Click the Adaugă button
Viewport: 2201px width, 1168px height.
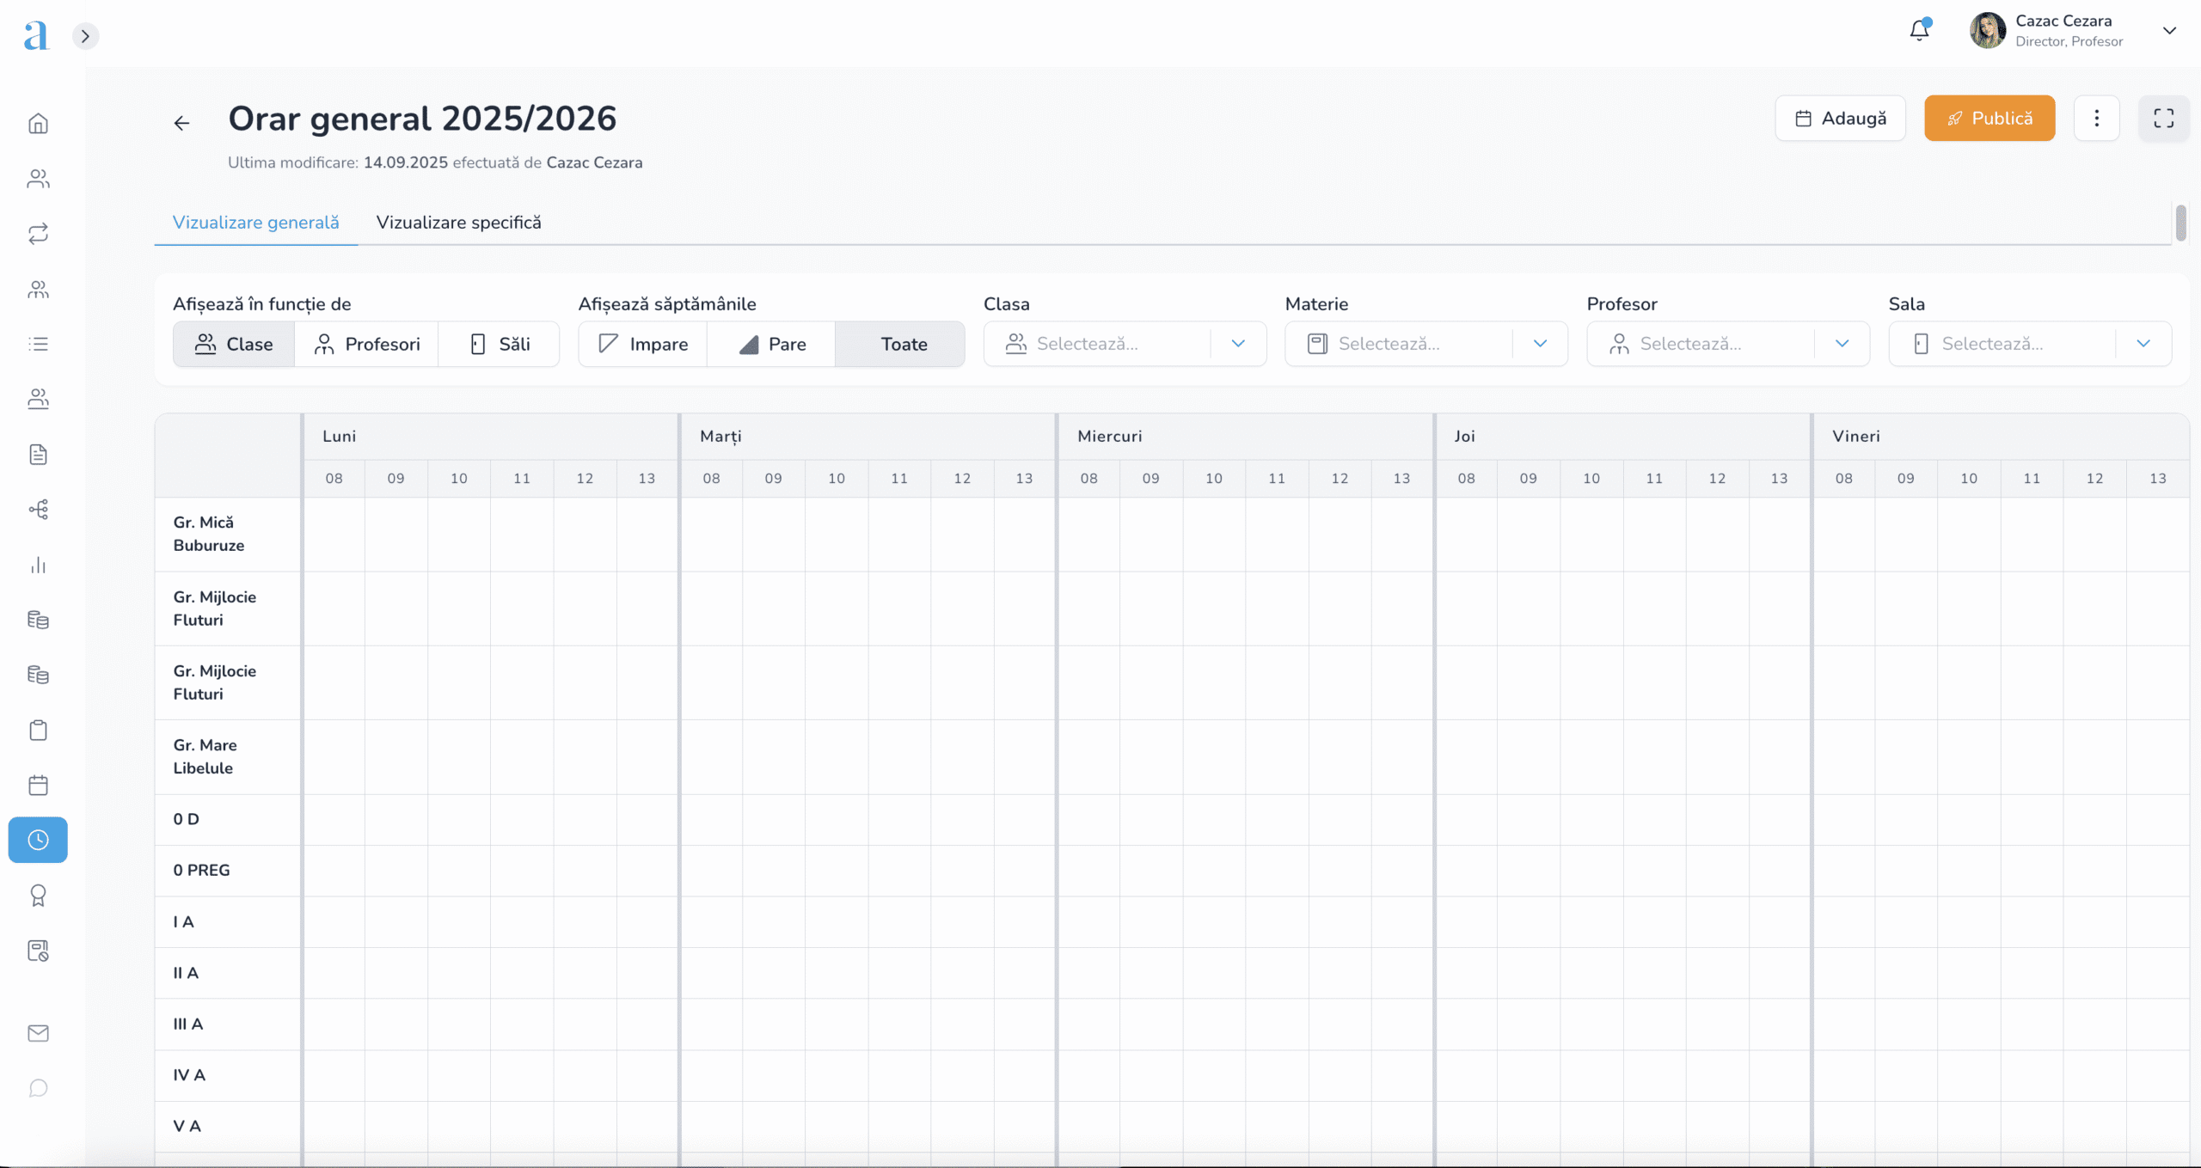pos(1840,119)
